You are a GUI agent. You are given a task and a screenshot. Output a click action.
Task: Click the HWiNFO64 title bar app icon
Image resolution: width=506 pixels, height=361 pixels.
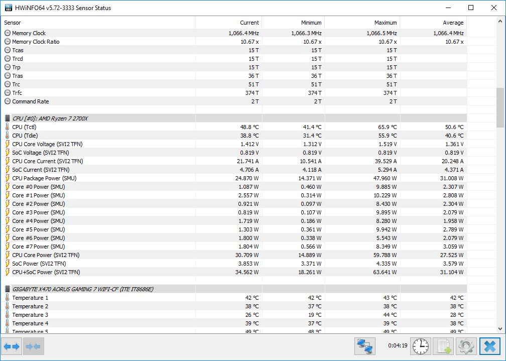(x=8, y=8)
